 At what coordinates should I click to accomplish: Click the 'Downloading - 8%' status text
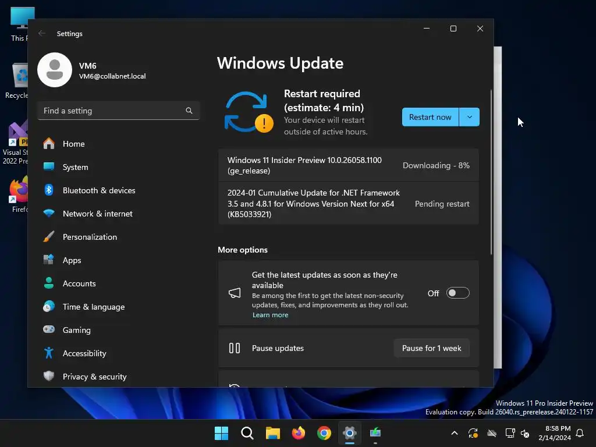pyautogui.click(x=436, y=165)
